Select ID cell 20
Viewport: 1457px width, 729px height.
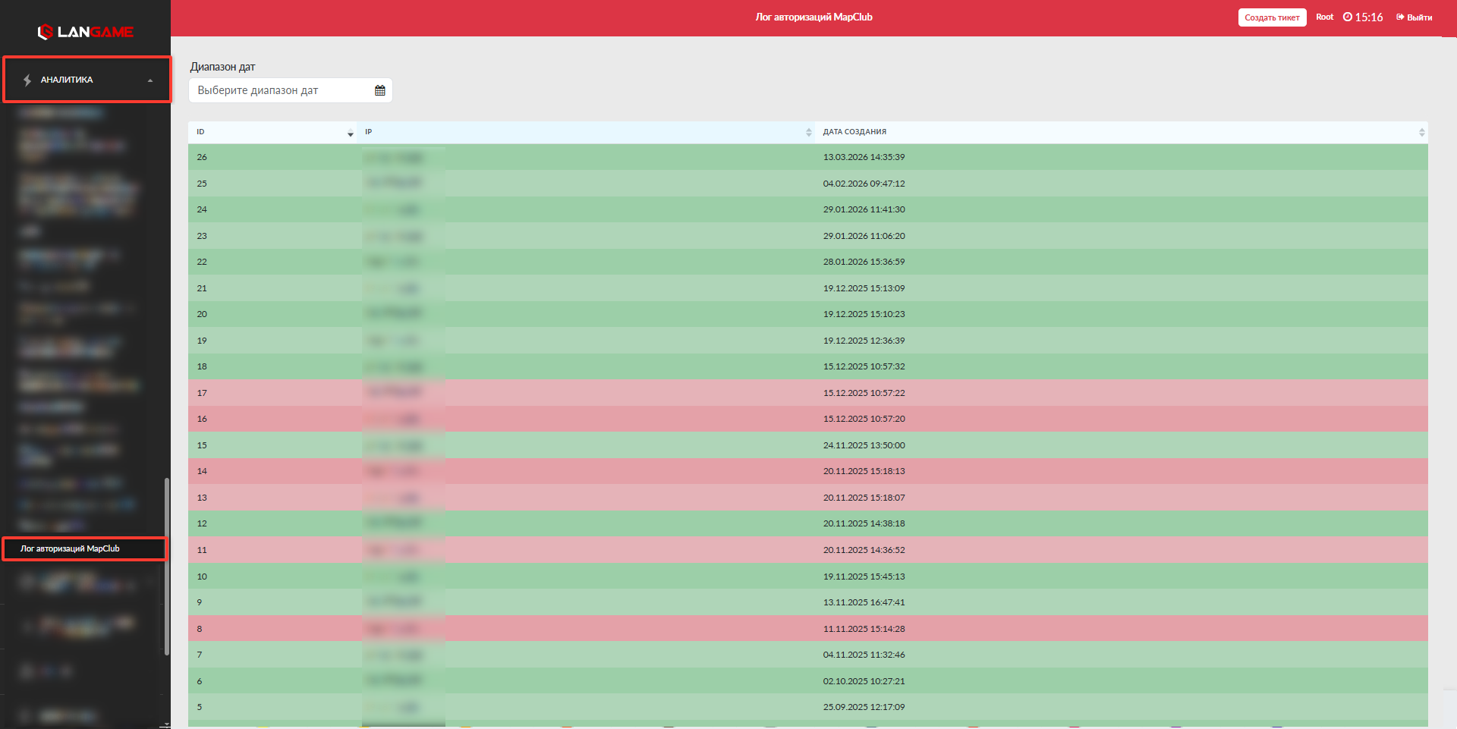[x=202, y=314]
